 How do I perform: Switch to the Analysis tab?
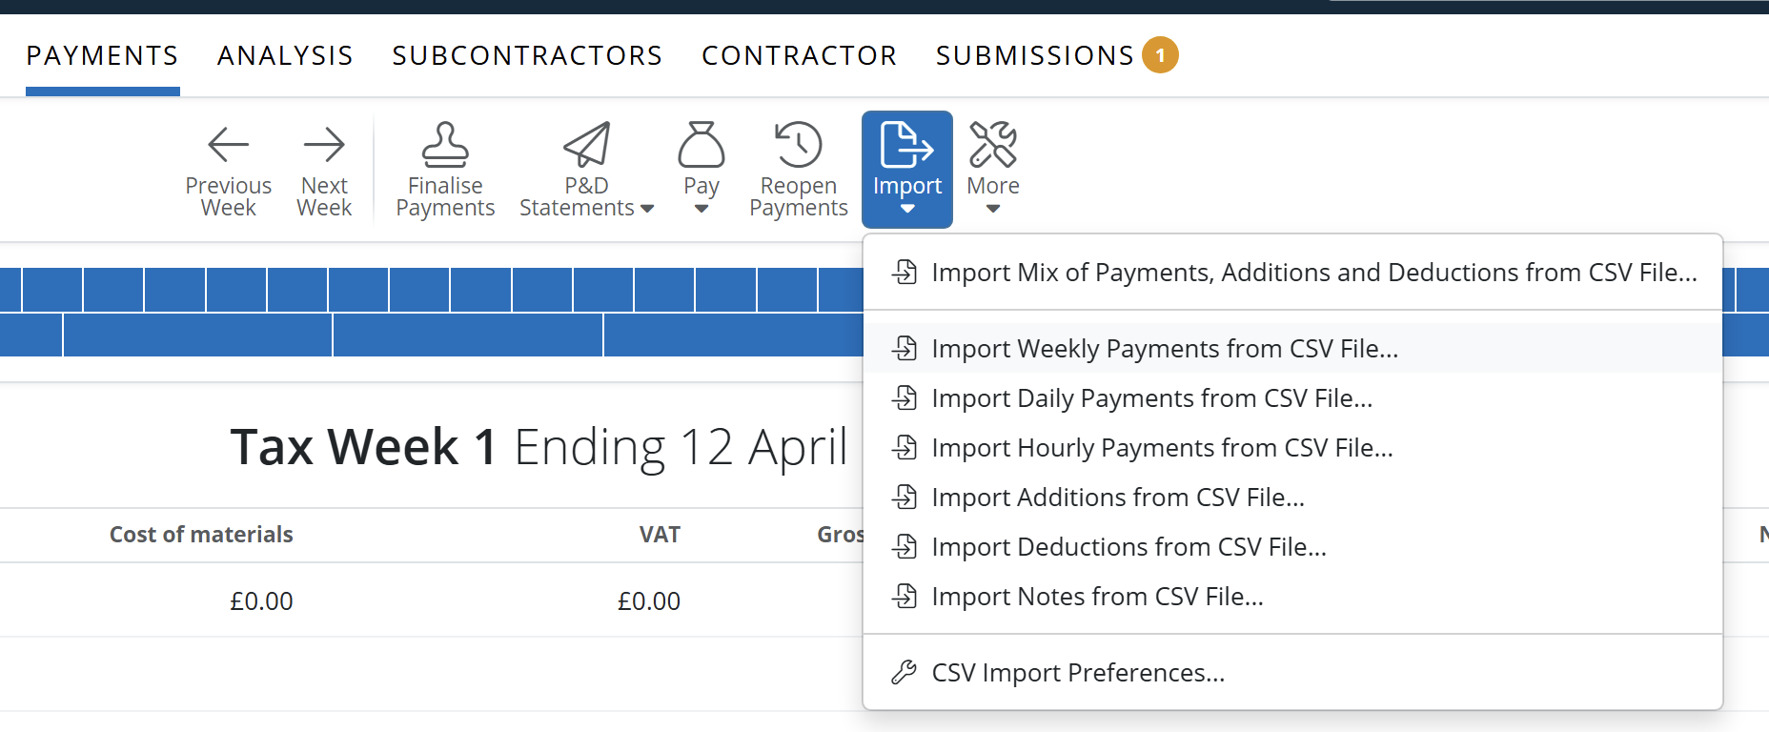(x=285, y=55)
